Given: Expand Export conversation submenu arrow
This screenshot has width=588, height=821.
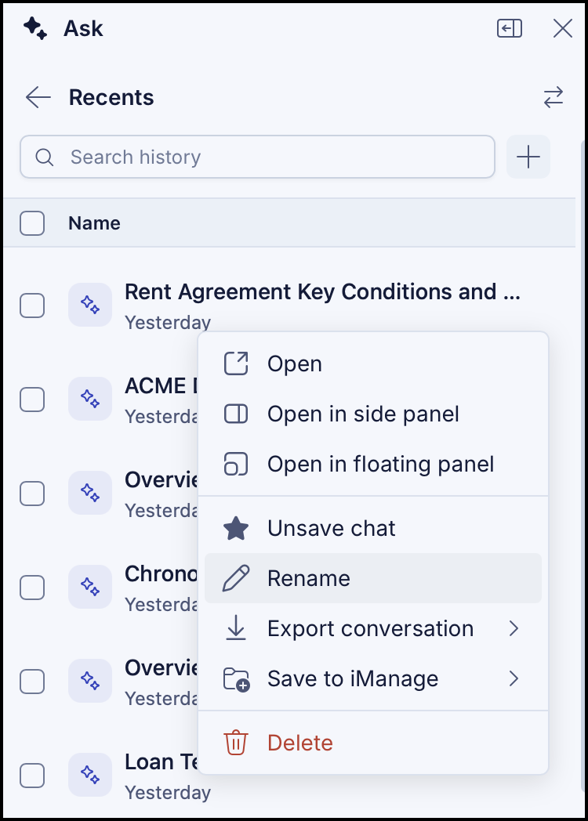Looking at the screenshot, I should coord(514,628).
